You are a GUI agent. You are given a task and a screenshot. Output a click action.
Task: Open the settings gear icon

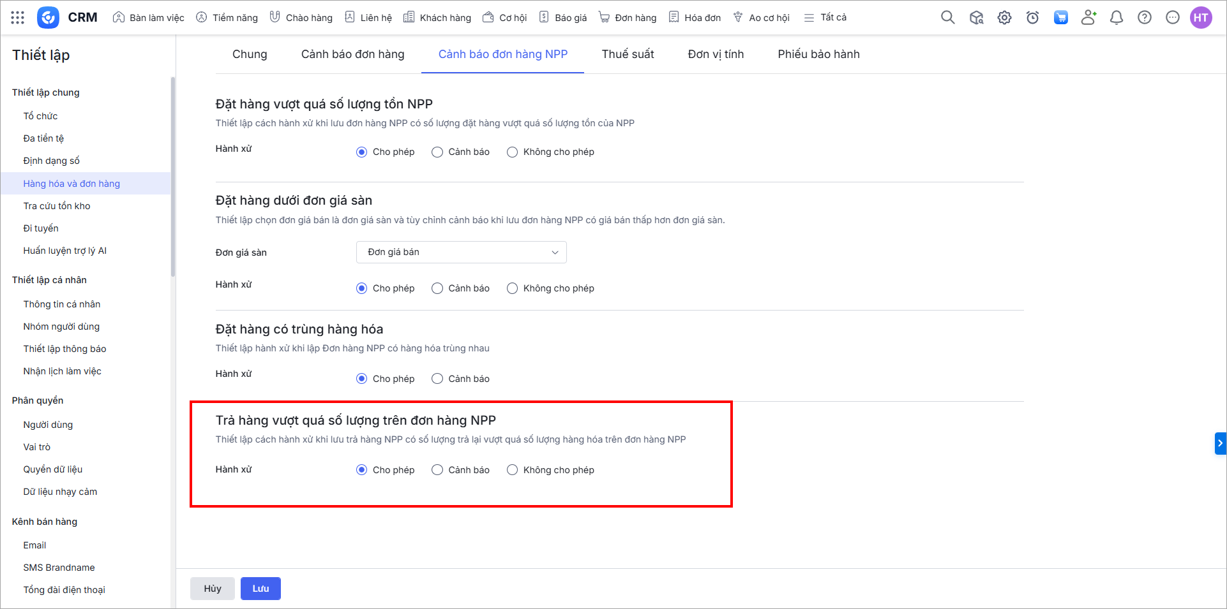click(x=1004, y=18)
